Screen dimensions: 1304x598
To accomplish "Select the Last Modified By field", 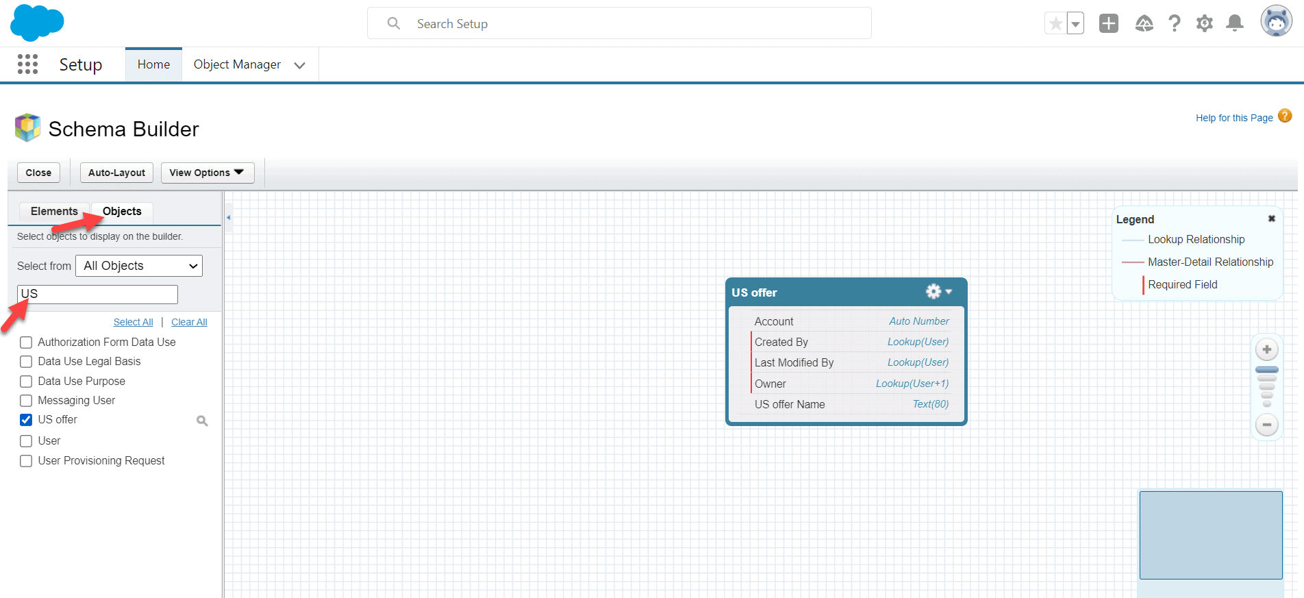I will (x=852, y=362).
